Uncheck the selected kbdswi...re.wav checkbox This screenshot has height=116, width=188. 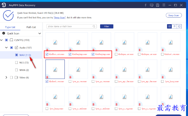point(47,81)
